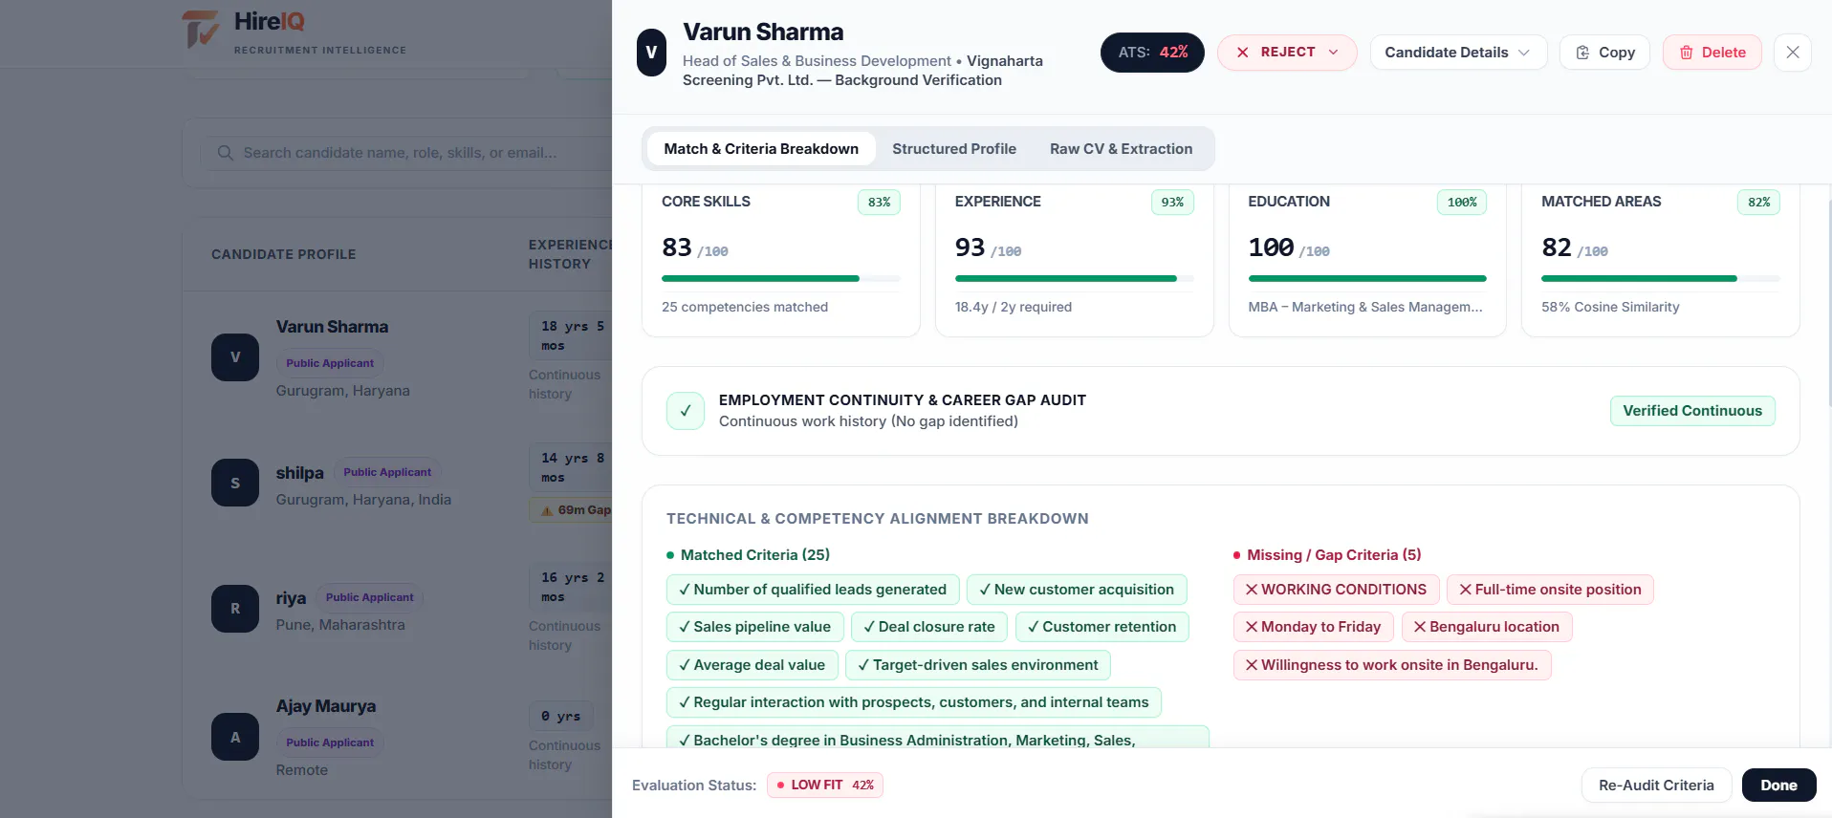Open the REJECT status dropdown
The width and height of the screenshot is (1832, 818).
pyautogui.click(x=1287, y=53)
